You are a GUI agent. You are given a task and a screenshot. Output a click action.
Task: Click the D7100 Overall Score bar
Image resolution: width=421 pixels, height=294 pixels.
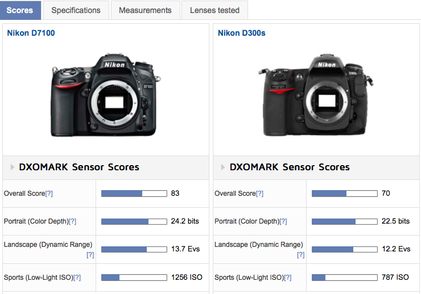[134, 194]
